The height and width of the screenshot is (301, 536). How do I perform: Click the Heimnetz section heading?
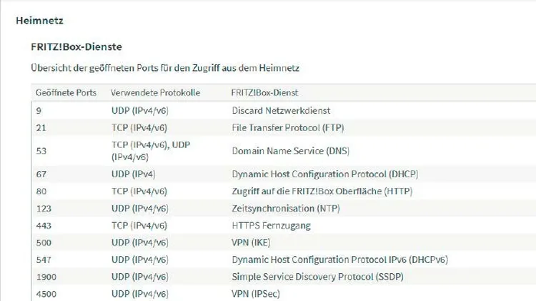point(39,21)
